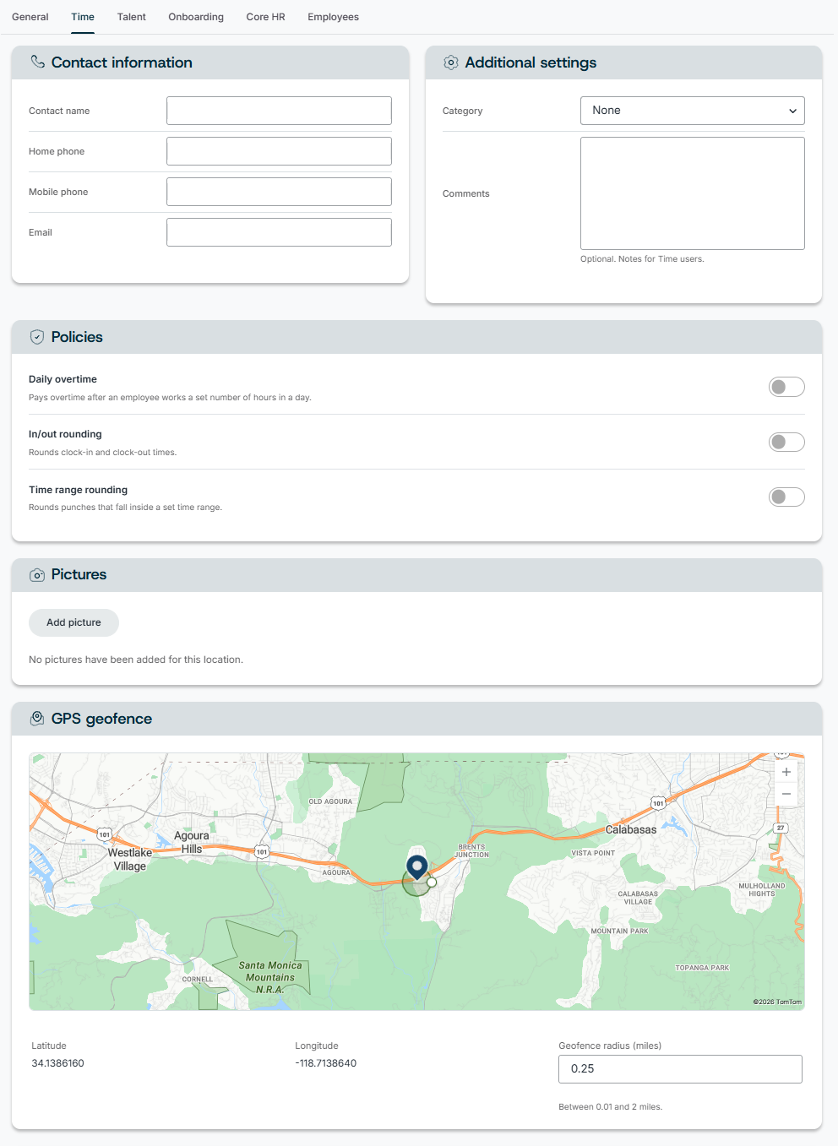Viewport: 838px width, 1146px height.
Task: Click the Agoura Hills label on map
Action: click(x=192, y=842)
